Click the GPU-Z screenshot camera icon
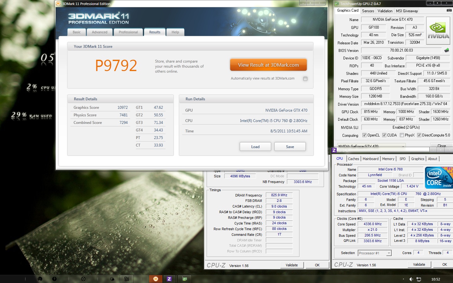This screenshot has height=283, width=453. tap(449, 10)
